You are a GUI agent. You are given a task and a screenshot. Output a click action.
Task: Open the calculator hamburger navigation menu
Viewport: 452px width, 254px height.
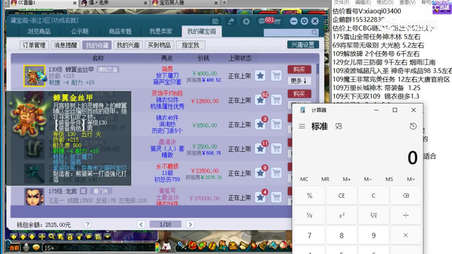pyautogui.click(x=302, y=126)
